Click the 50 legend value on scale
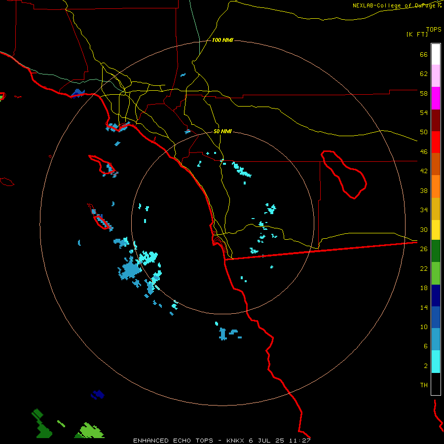The image size is (444, 444). 424,132
